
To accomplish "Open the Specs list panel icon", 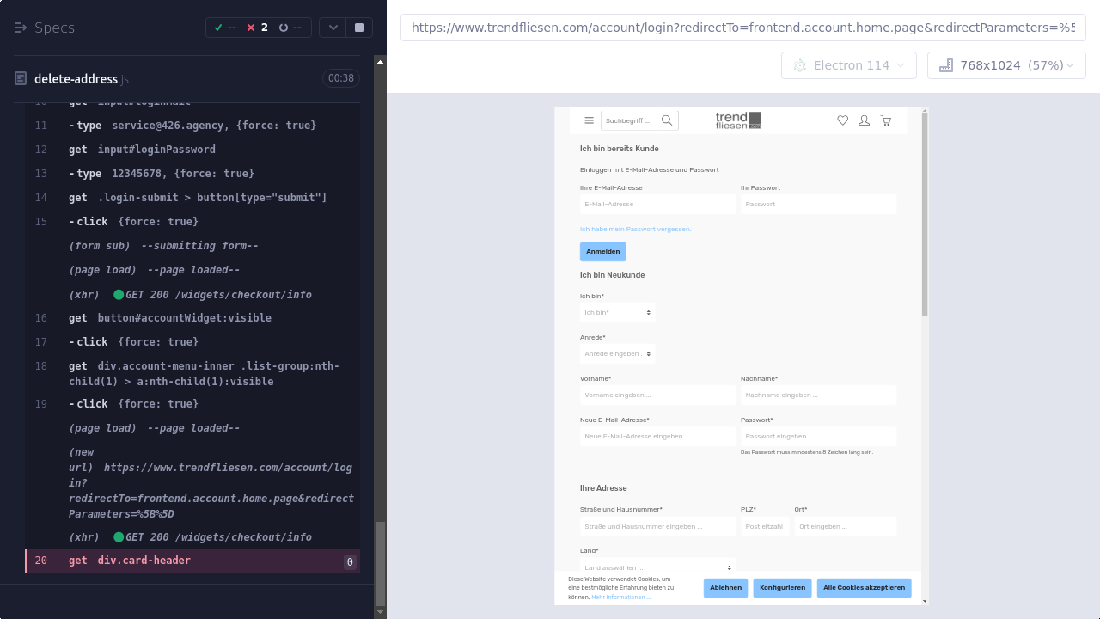I will (x=21, y=28).
